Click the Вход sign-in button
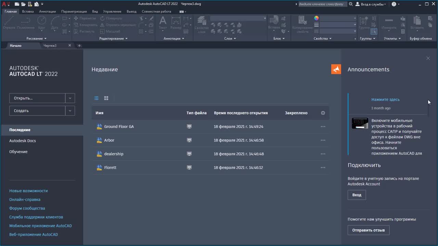This screenshot has height=246, width=438. click(x=357, y=195)
